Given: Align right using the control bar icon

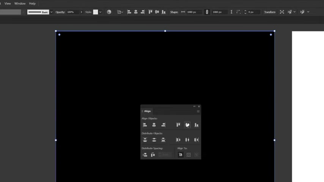Looking at the screenshot, I should [143, 12].
